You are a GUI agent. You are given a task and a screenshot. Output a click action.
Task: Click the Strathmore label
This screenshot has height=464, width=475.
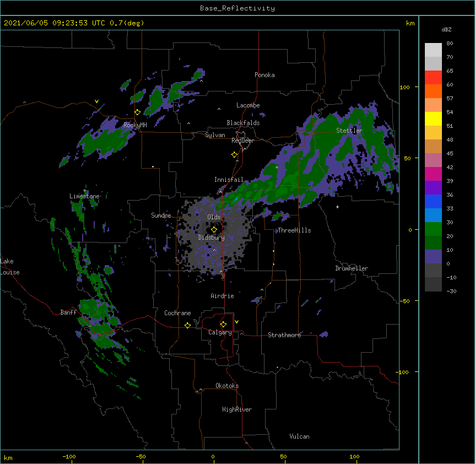pyautogui.click(x=284, y=335)
